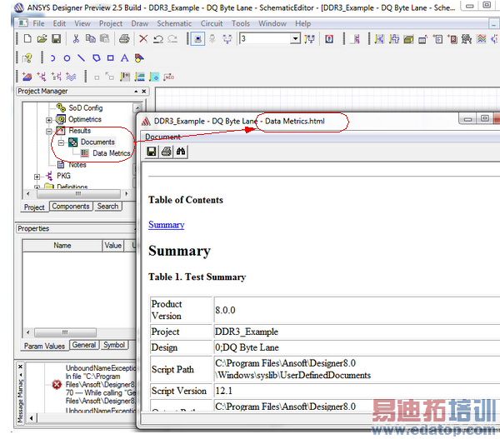Open the Edit menu
The image size is (500, 439).
click(59, 23)
